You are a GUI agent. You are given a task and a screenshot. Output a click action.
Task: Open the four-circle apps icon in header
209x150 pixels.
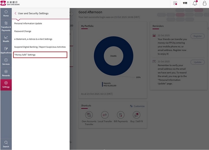click(175, 3)
